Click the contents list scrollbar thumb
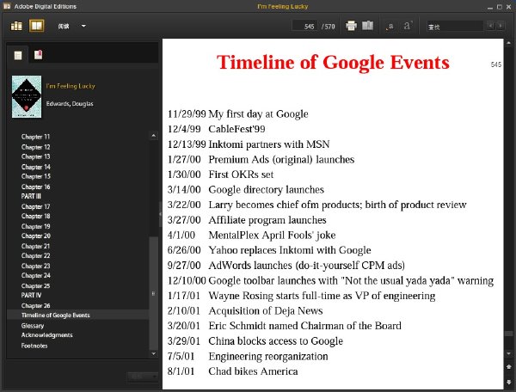The height and width of the screenshot is (392, 516). point(153,293)
